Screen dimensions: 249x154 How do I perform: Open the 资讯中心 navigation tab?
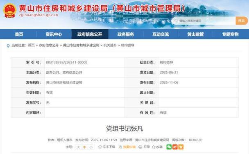pyautogui.click(x=54, y=34)
